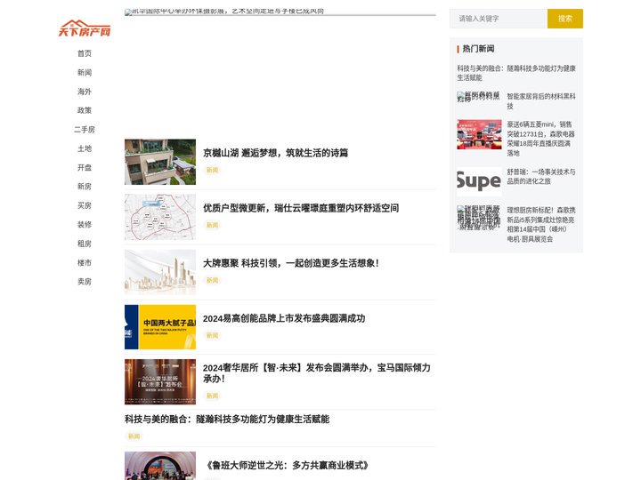This screenshot has width=641, height=480.
Task: Select 装修 in the side menu
Action: [85, 225]
